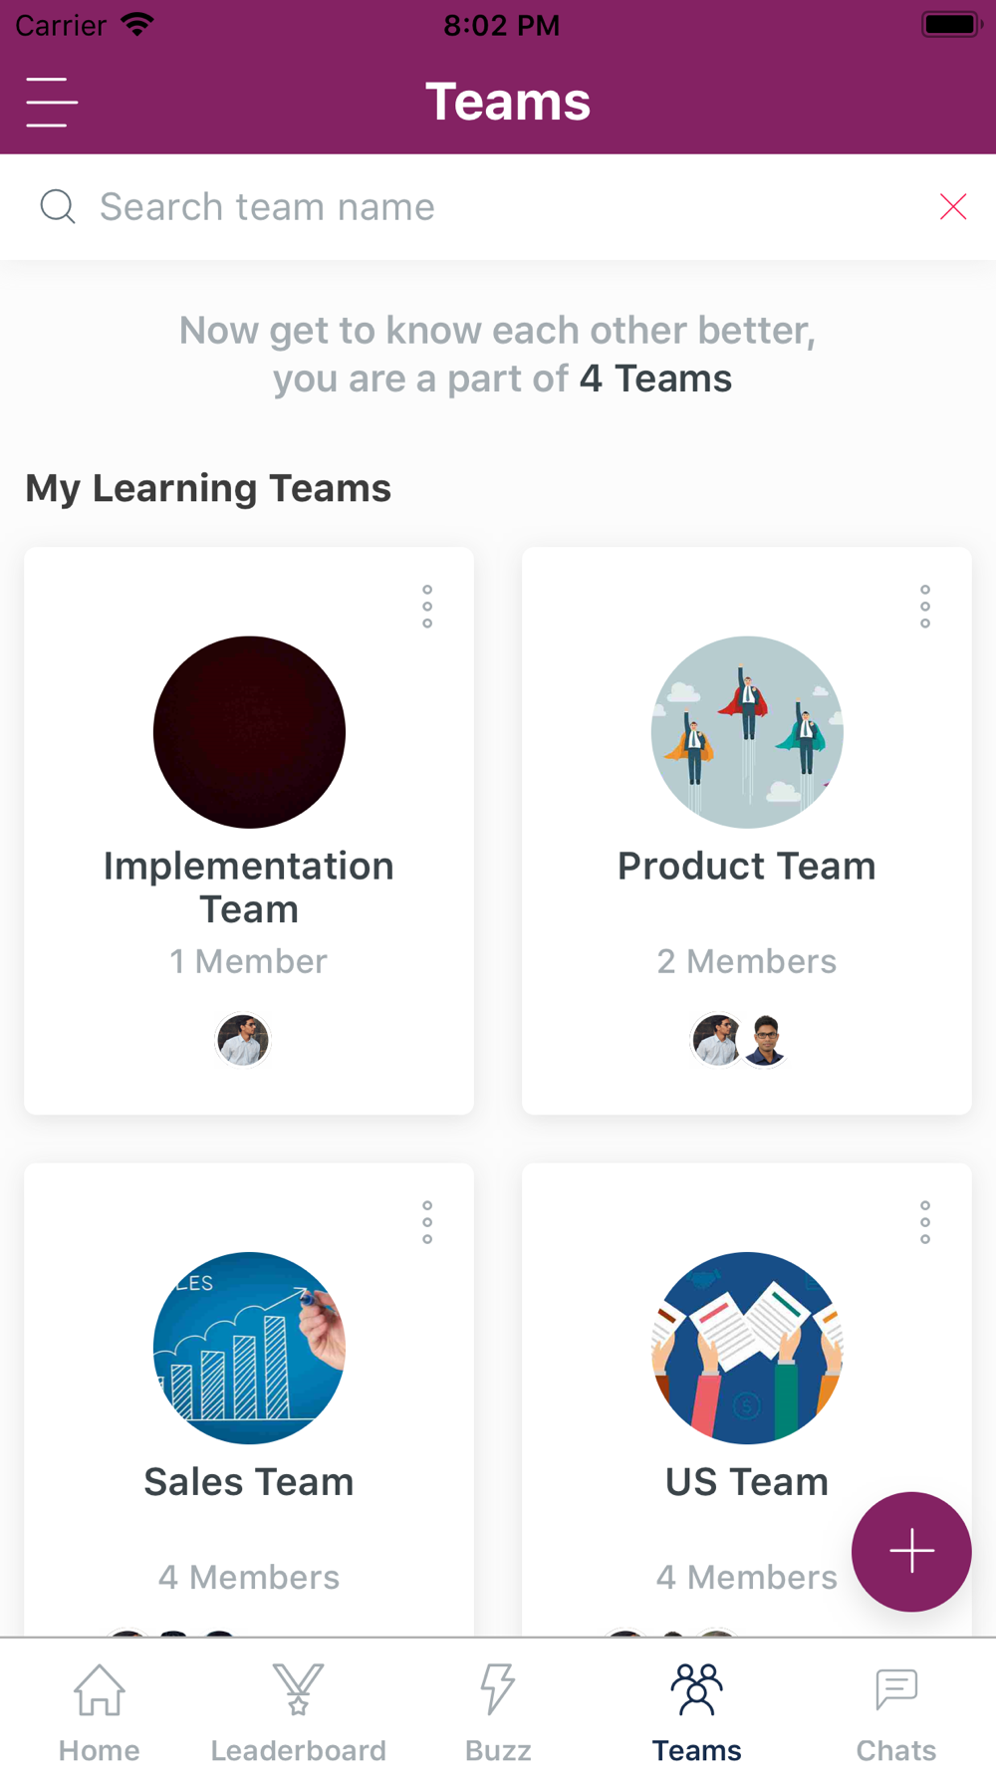
Task: Click the Search team name field
Action: coord(498,207)
